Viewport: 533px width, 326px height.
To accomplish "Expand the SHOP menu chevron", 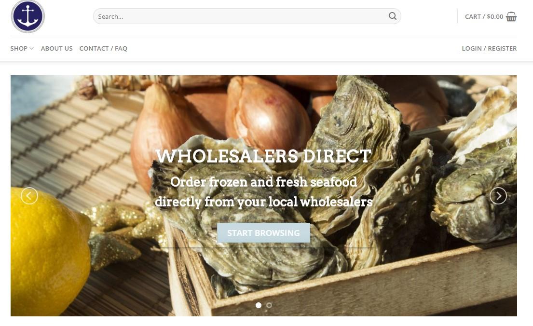I will pyautogui.click(x=32, y=49).
